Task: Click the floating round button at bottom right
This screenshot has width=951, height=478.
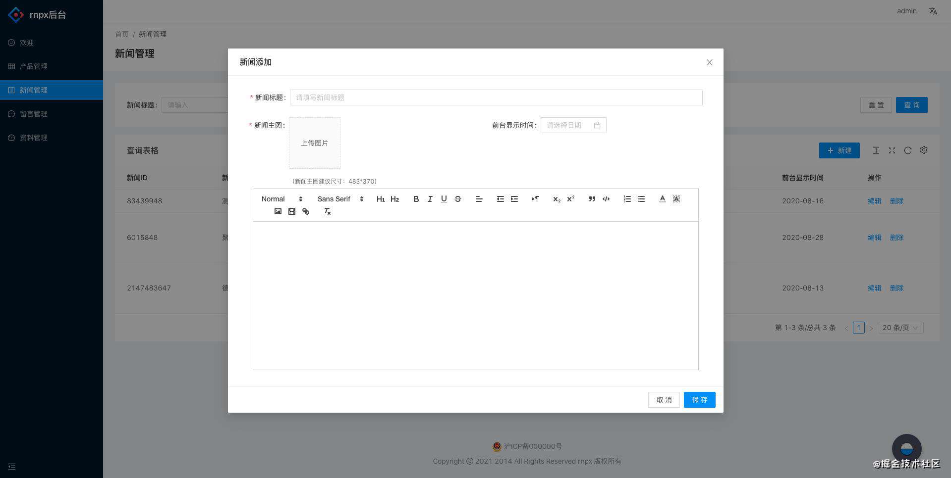Action: 906,449
